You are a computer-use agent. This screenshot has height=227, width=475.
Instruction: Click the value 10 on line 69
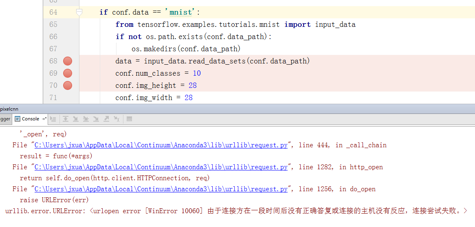coord(197,73)
